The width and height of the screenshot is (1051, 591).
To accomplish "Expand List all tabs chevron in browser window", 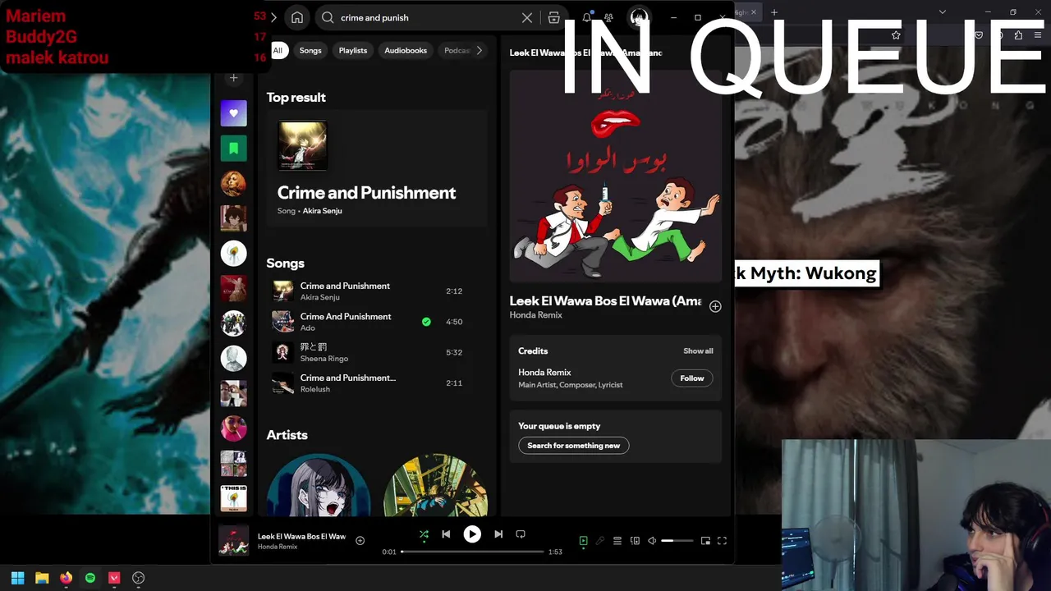I will [943, 12].
